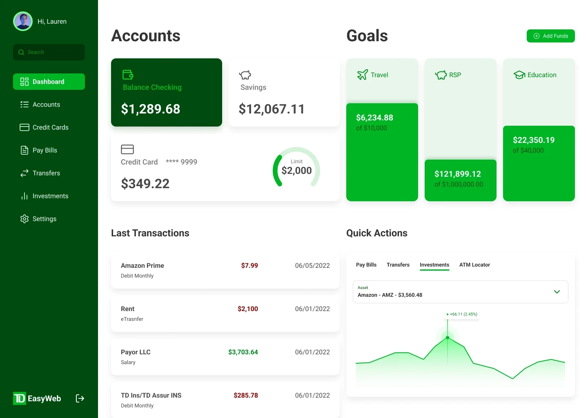Screen dimensions: 588x418
Task: Click the Last Transactions heading
Action: tap(150, 233)
